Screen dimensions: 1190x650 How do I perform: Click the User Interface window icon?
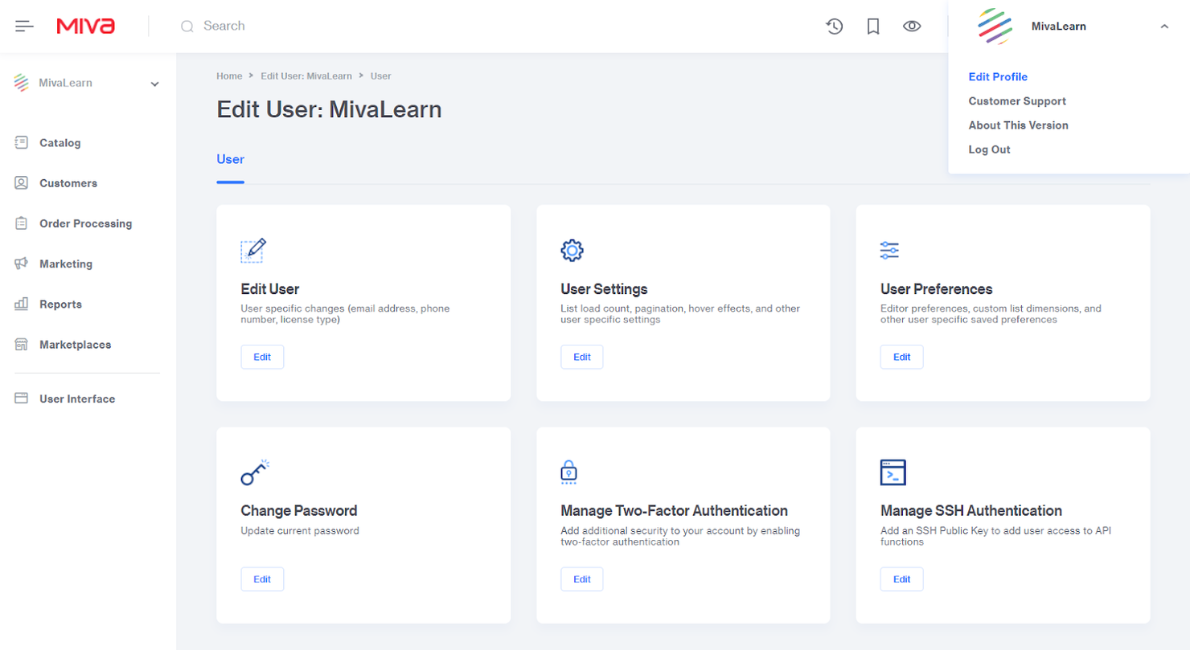pos(22,399)
